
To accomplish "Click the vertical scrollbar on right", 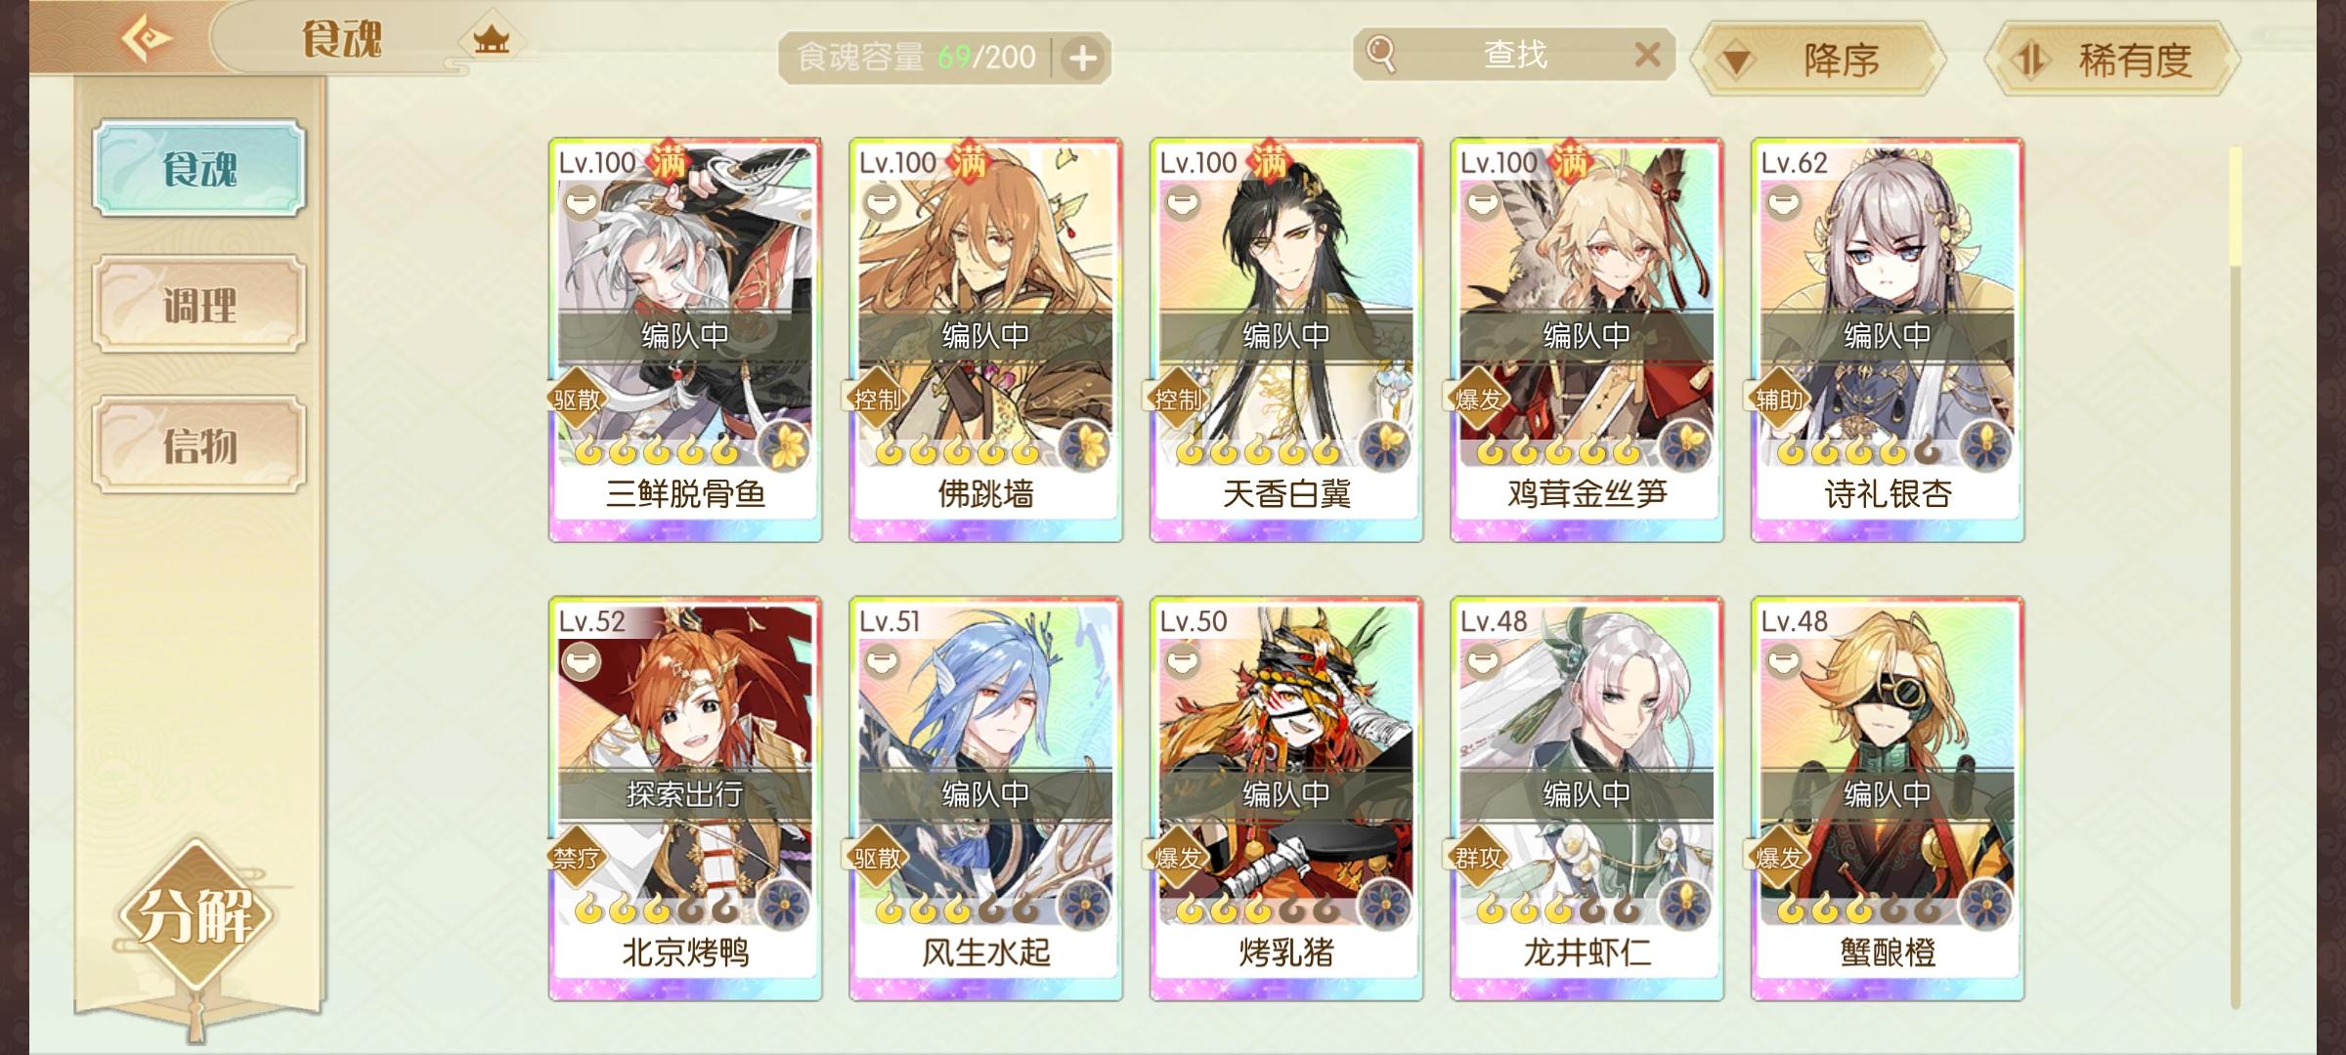I will pyautogui.click(x=2236, y=576).
